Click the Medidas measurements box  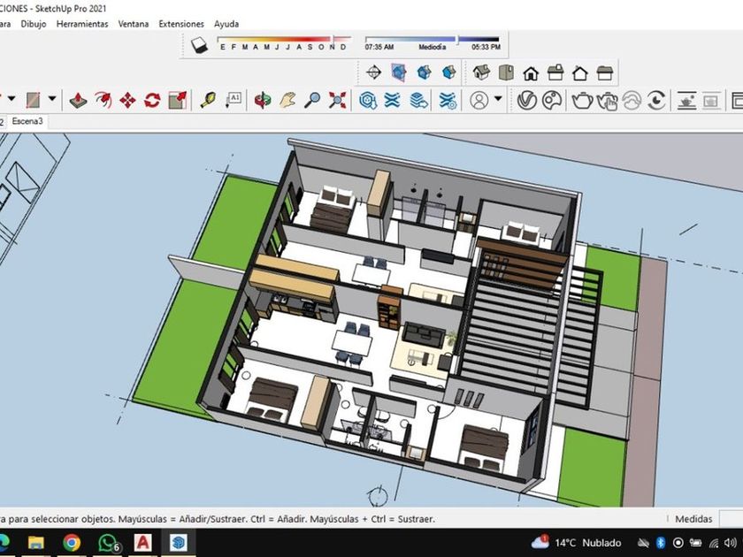731,519
